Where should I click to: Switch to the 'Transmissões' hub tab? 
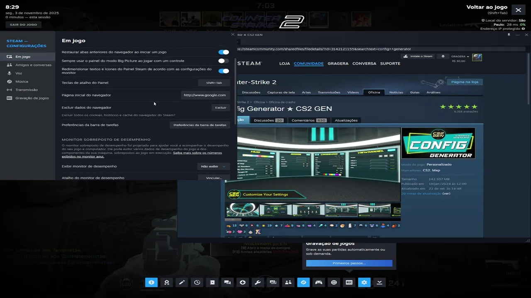coord(329,92)
